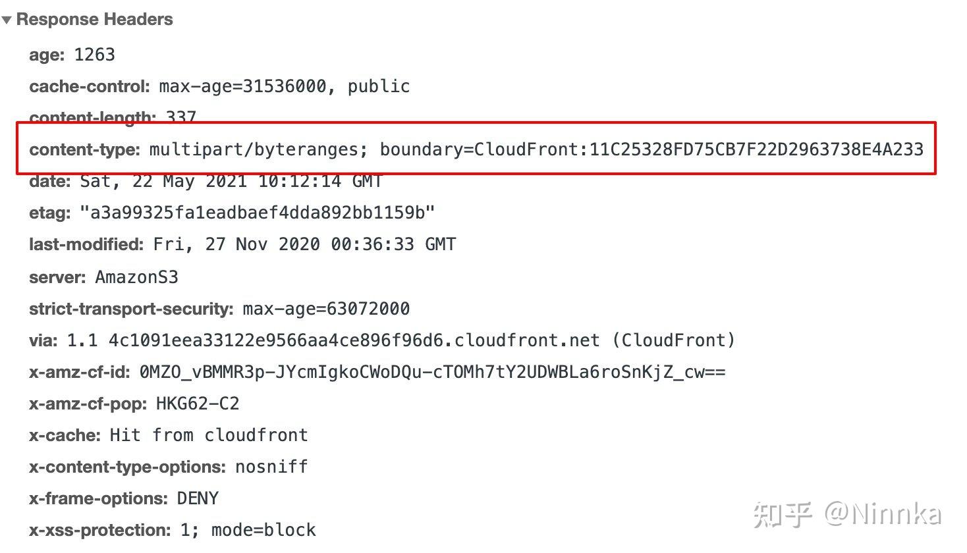Viewport: 967px width, 553px height.
Task: Select the content-length value 337
Action: (180, 117)
